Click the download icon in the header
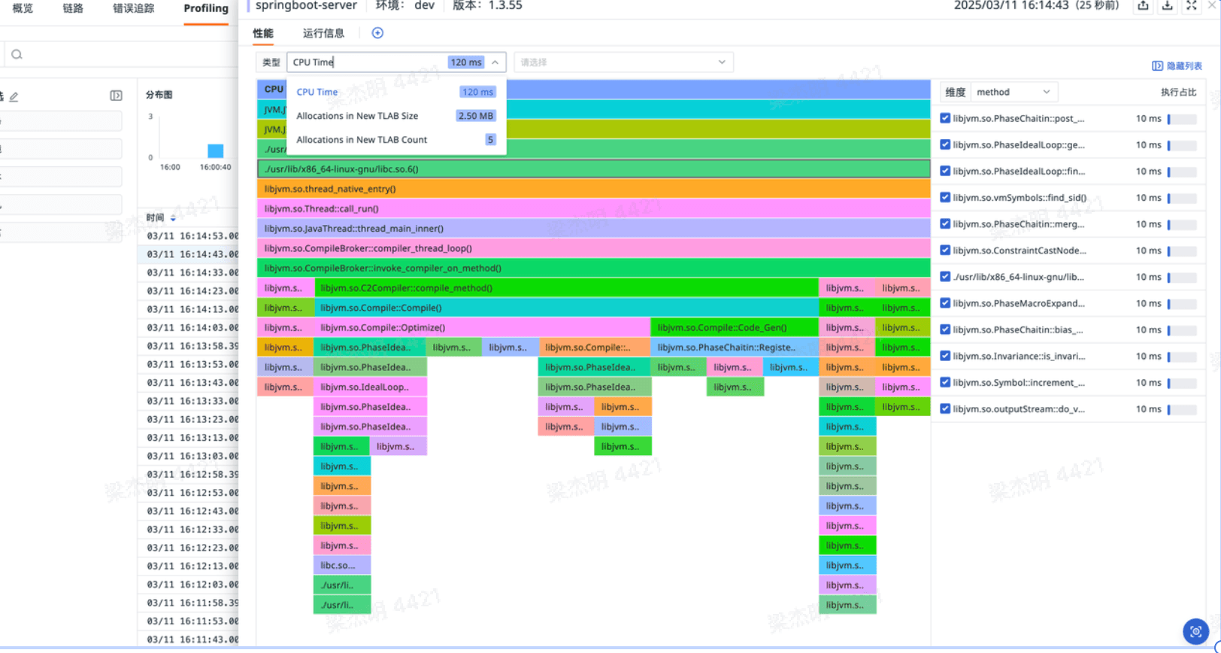1221x653 pixels. click(1167, 6)
